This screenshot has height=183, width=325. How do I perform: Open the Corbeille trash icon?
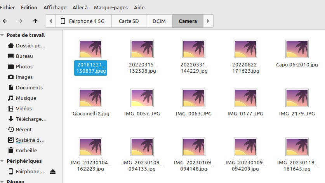(11, 150)
